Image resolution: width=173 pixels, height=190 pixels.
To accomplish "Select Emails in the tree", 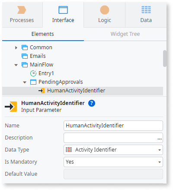I will click(x=38, y=56).
